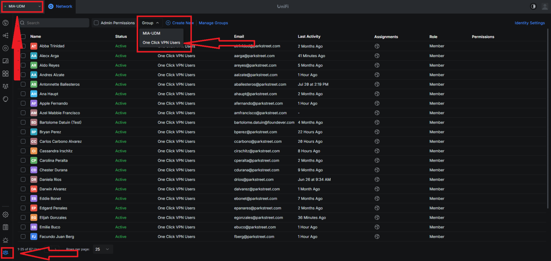The height and width of the screenshot is (261, 551).
Task: Click the assignments icon for Eddie Bonet
Action: coord(377,198)
